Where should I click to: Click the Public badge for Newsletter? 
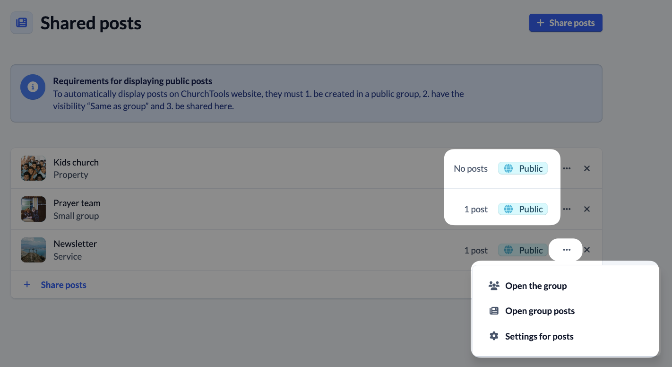[x=523, y=250]
